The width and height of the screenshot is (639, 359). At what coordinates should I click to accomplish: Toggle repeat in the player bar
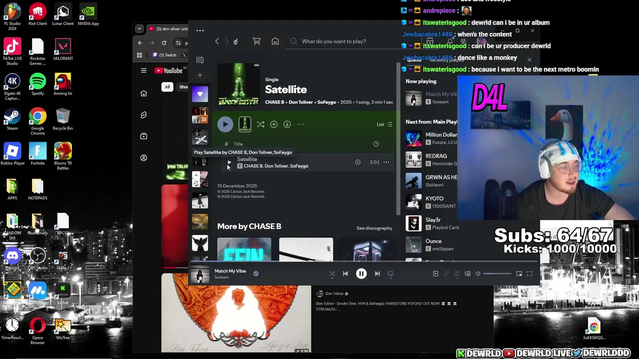click(x=391, y=274)
